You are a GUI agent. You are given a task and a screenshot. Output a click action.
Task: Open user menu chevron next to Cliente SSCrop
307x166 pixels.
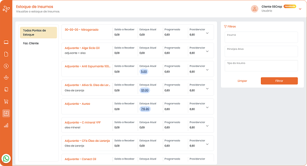click(x=300, y=9)
